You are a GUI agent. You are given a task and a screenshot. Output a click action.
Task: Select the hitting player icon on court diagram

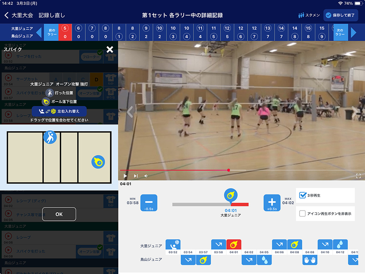50,137
